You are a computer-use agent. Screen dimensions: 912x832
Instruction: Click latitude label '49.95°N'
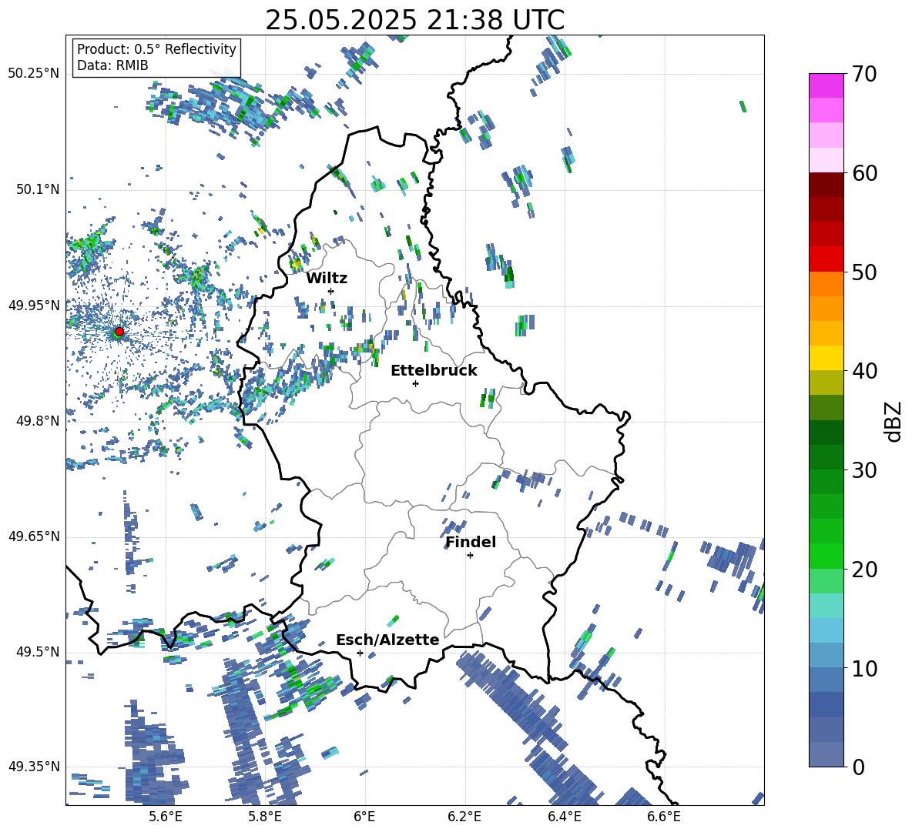pos(34,306)
